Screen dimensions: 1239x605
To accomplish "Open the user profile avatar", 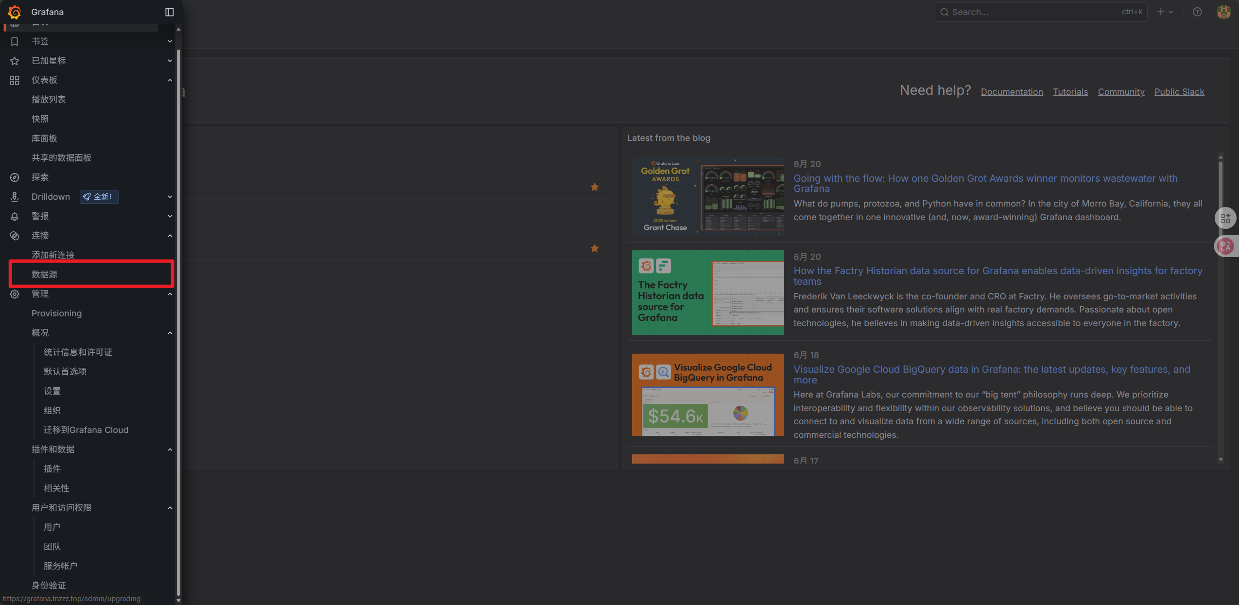I will pos(1223,12).
